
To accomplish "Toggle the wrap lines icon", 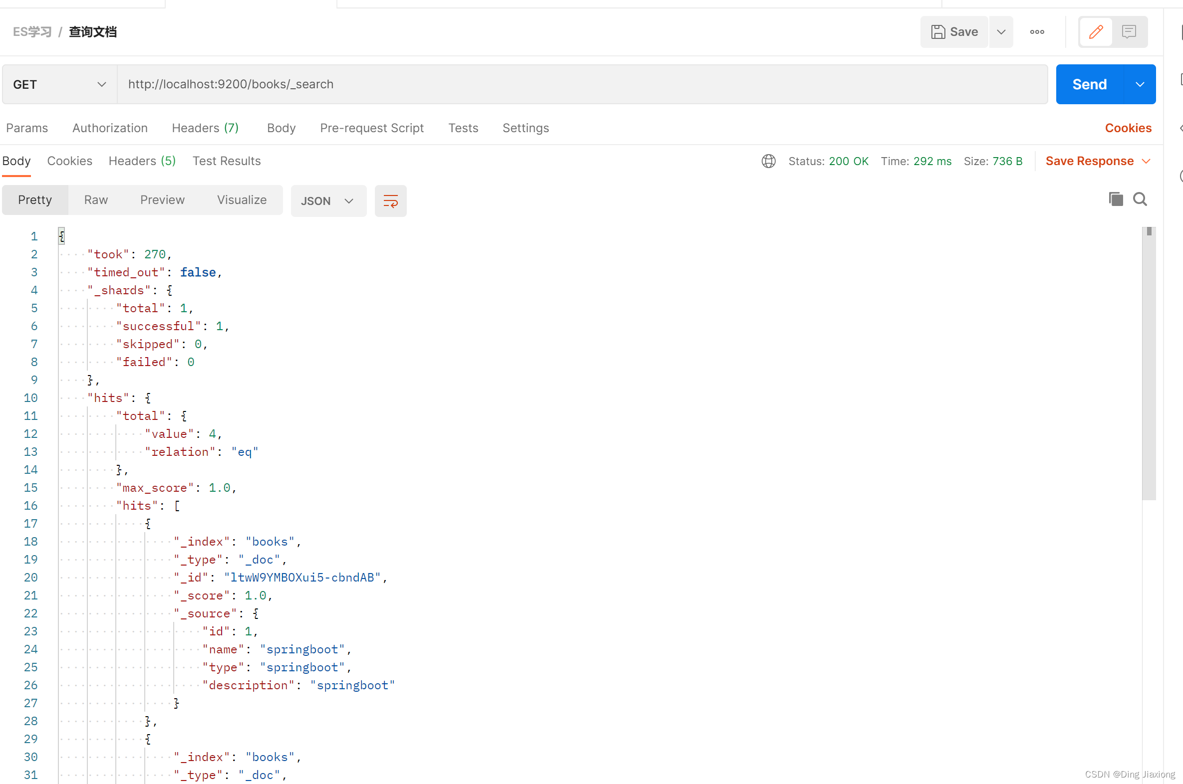I will (390, 201).
